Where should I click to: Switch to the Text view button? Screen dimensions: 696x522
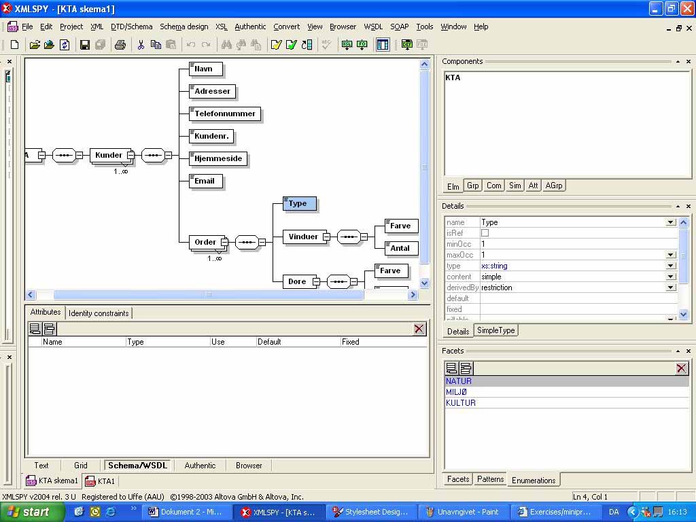(x=41, y=466)
